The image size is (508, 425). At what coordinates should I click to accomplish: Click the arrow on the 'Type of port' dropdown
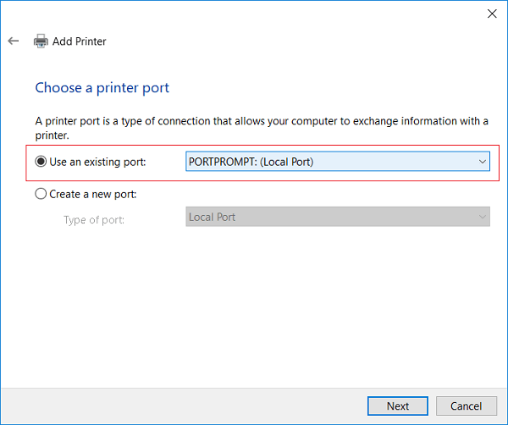(482, 217)
